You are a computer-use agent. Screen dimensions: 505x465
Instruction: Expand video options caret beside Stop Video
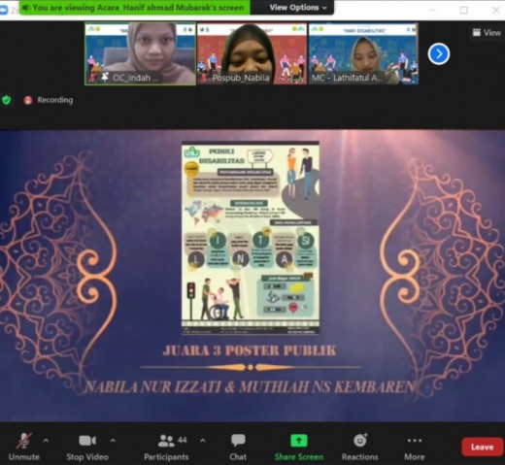113,441
